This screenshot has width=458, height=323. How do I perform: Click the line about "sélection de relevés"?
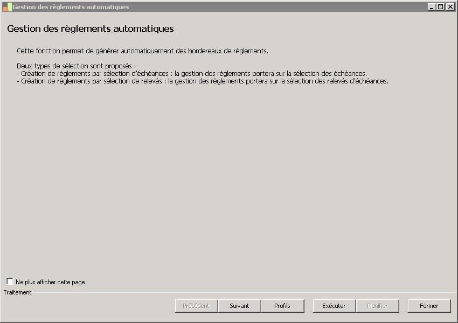point(203,81)
